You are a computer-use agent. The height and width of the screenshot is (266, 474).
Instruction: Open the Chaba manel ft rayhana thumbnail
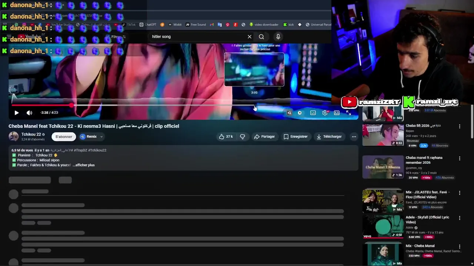pyautogui.click(x=383, y=167)
